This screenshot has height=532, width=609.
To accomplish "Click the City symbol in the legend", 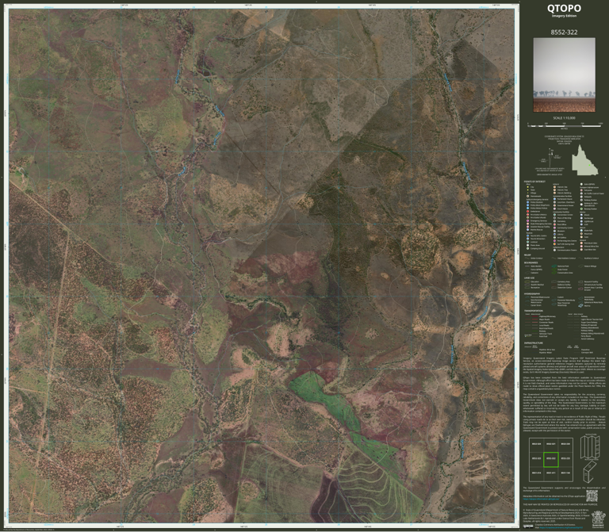I will [x=528, y=187].
